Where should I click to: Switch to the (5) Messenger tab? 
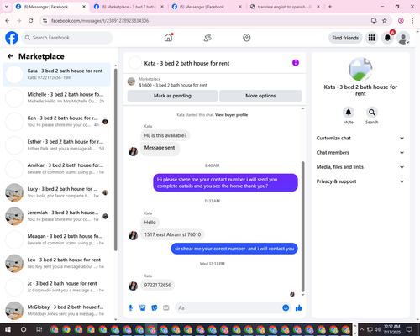click(207, 7)
